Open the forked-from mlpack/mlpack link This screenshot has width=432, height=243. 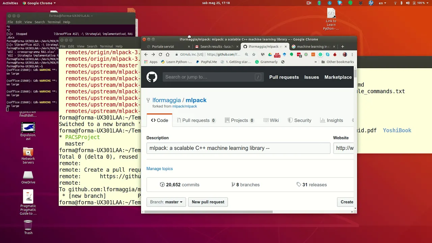pos(185,106)
